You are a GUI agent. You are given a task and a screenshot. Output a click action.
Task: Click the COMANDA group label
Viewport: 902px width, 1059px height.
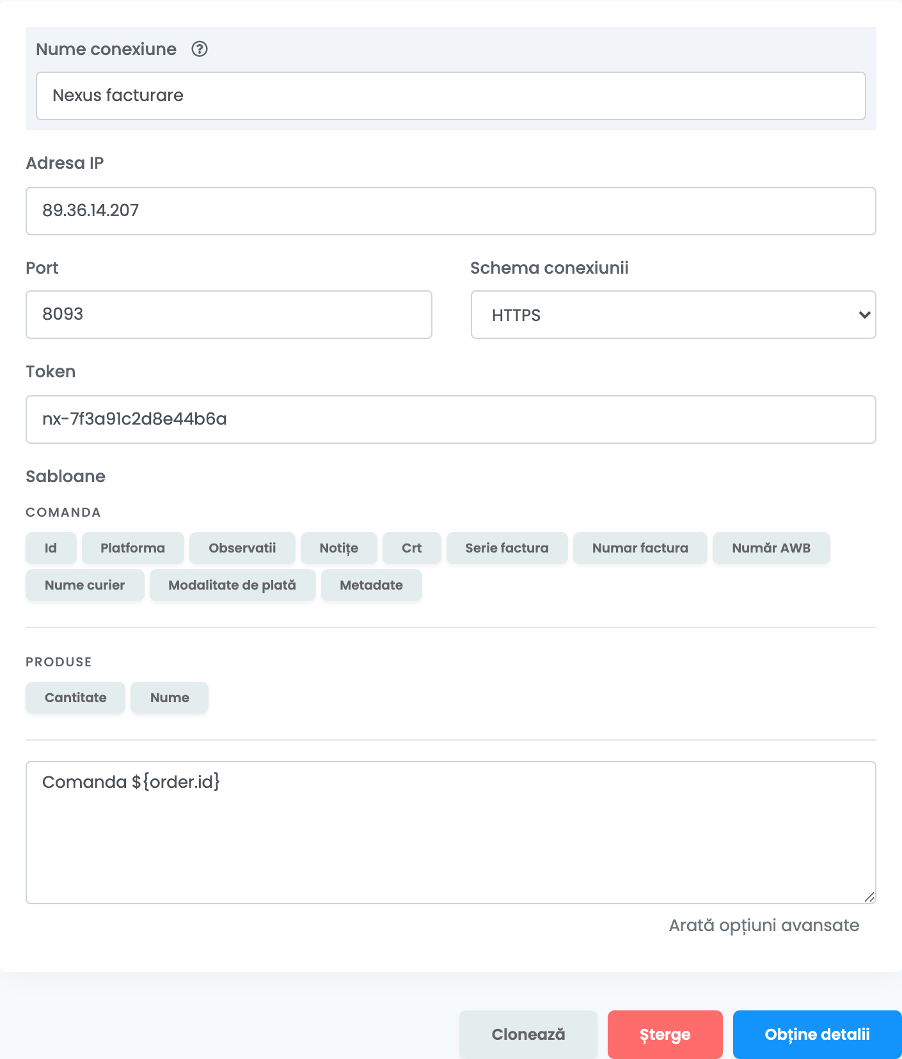(63, 512)
